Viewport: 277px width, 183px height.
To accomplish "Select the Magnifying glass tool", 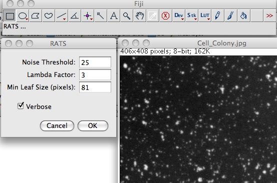I will [127, 16].
